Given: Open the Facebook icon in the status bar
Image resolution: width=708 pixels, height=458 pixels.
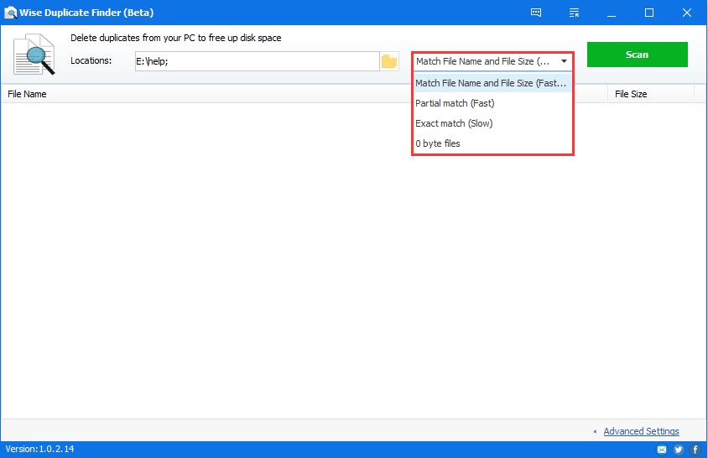Looking at the screenshot, I should pos(695,450).
